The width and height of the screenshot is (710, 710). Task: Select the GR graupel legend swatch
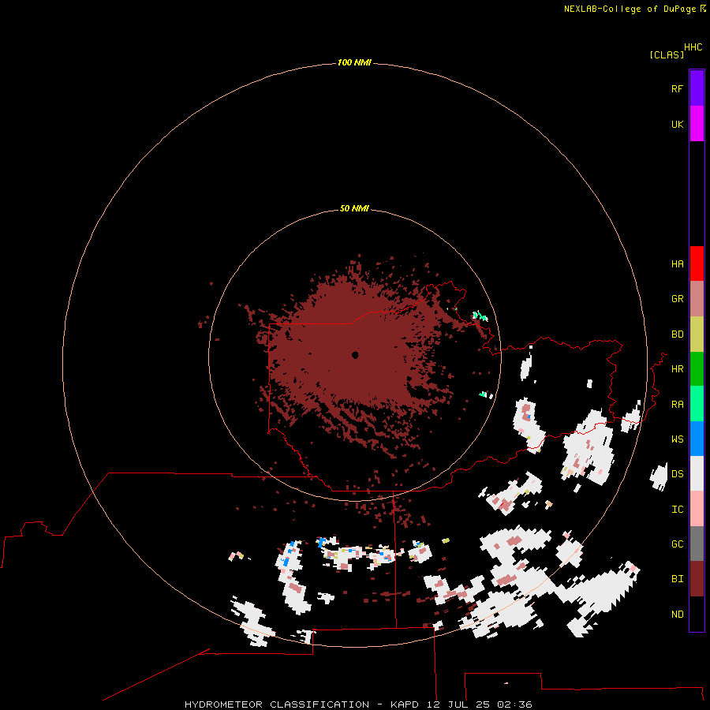coord(697,299)
